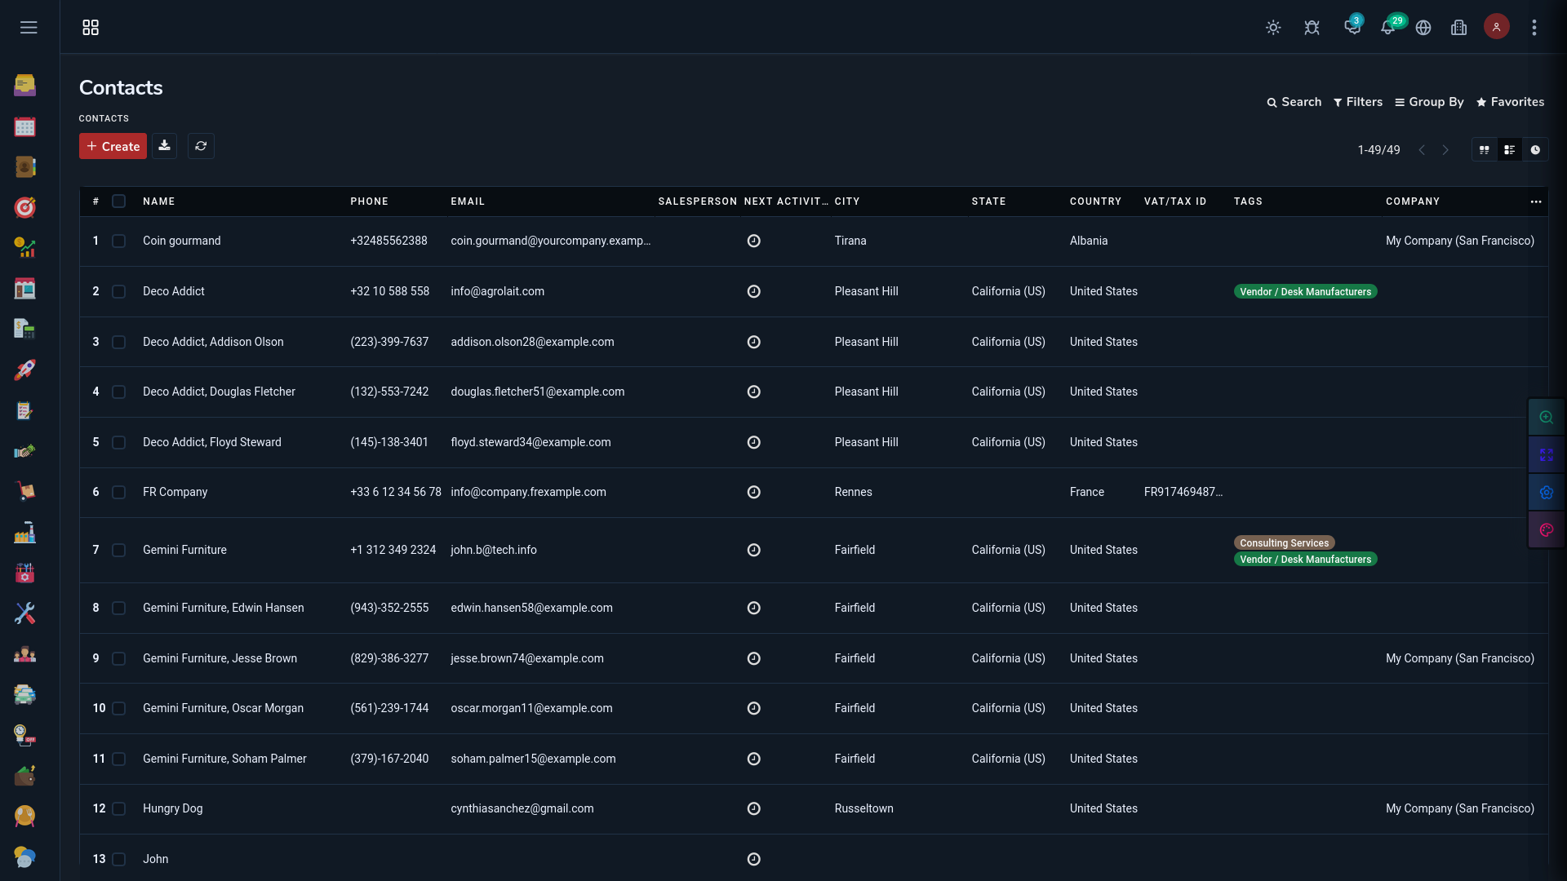Tick the select-all checkbox in table header
This screenshot has width=1567, height=881.
click(x=118, y=201)
